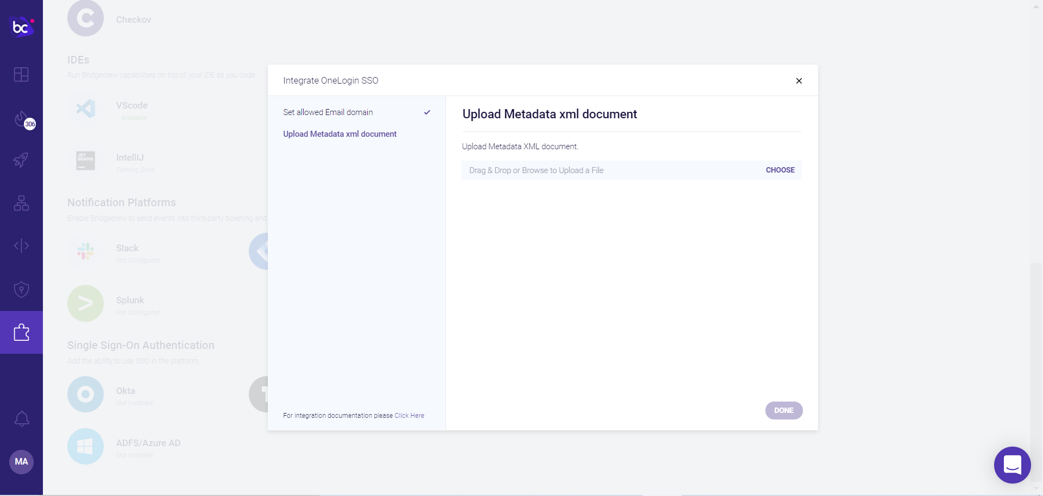Click the Drag & Drop upload field
This screenshot has height=496, width=1043.
coord(631,170)
